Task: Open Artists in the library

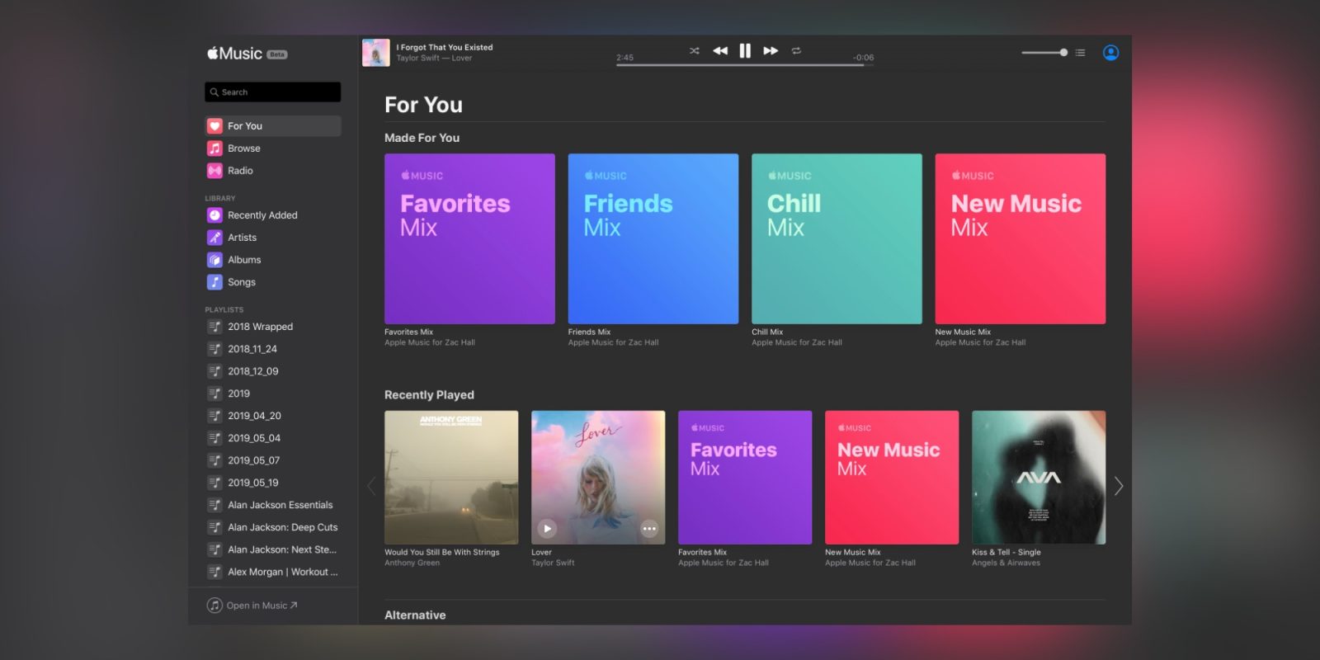Action: 242,238
